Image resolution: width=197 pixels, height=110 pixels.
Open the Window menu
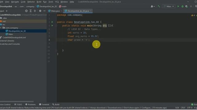pos(64,2)
